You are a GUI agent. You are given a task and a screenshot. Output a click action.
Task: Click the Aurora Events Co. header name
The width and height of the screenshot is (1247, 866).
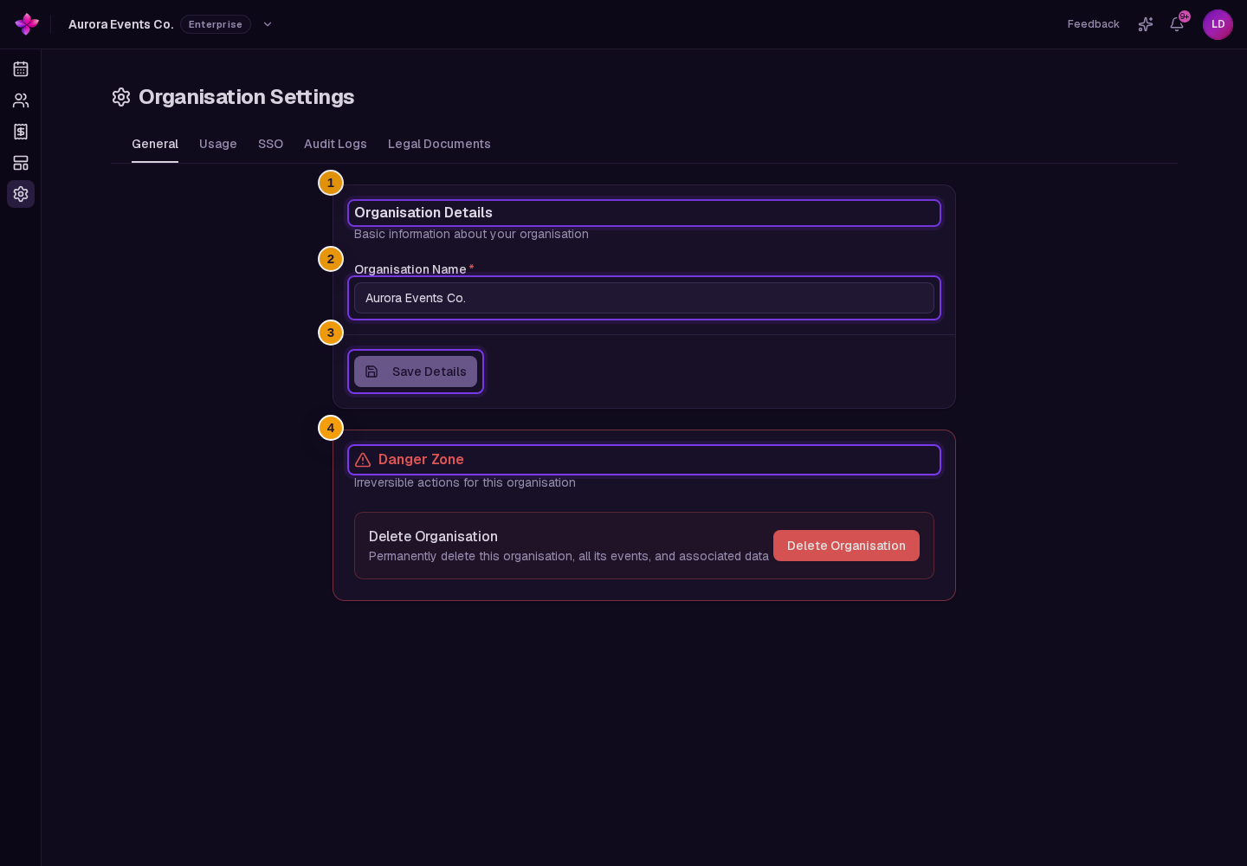(x=121, y=24)
